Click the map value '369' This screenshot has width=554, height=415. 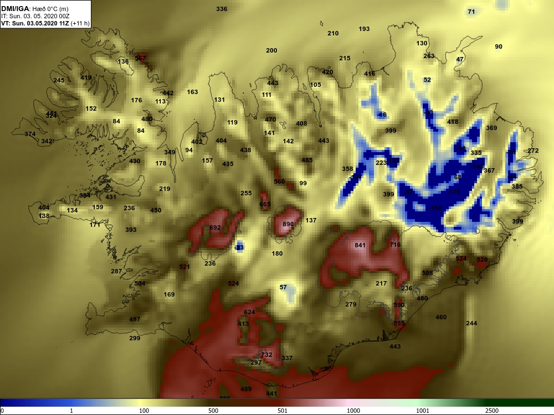coord(491,128)
